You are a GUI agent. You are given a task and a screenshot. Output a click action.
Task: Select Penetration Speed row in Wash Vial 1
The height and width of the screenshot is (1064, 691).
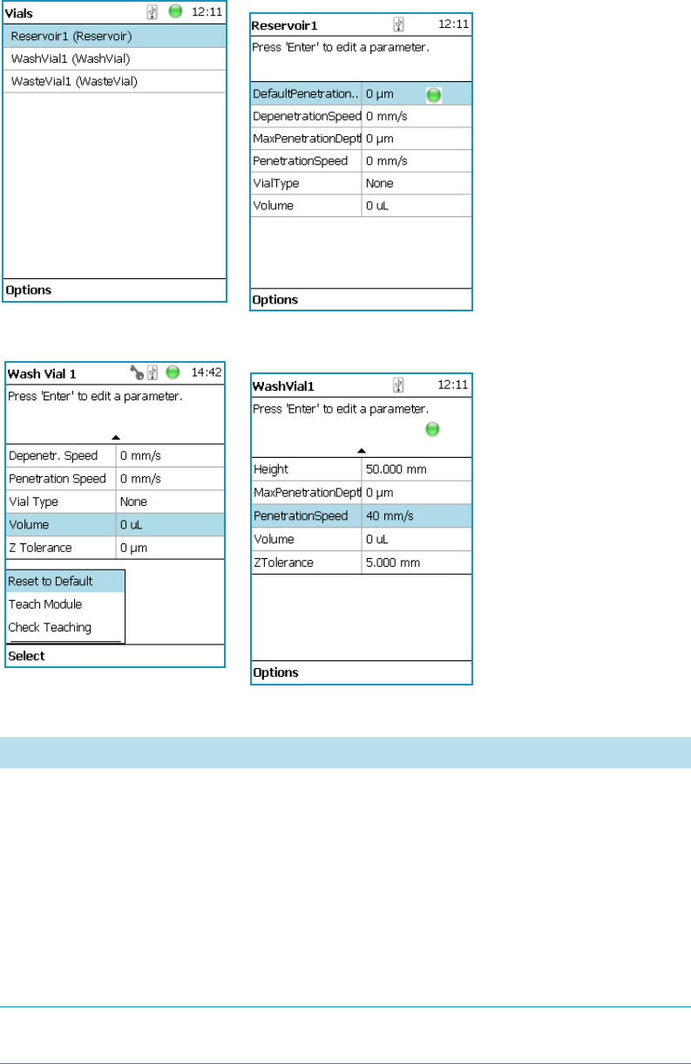point(115,479)
